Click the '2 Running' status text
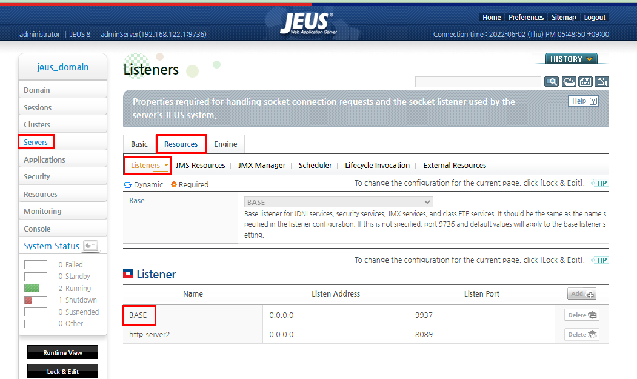The image size is (637, 379). (75, 288)
